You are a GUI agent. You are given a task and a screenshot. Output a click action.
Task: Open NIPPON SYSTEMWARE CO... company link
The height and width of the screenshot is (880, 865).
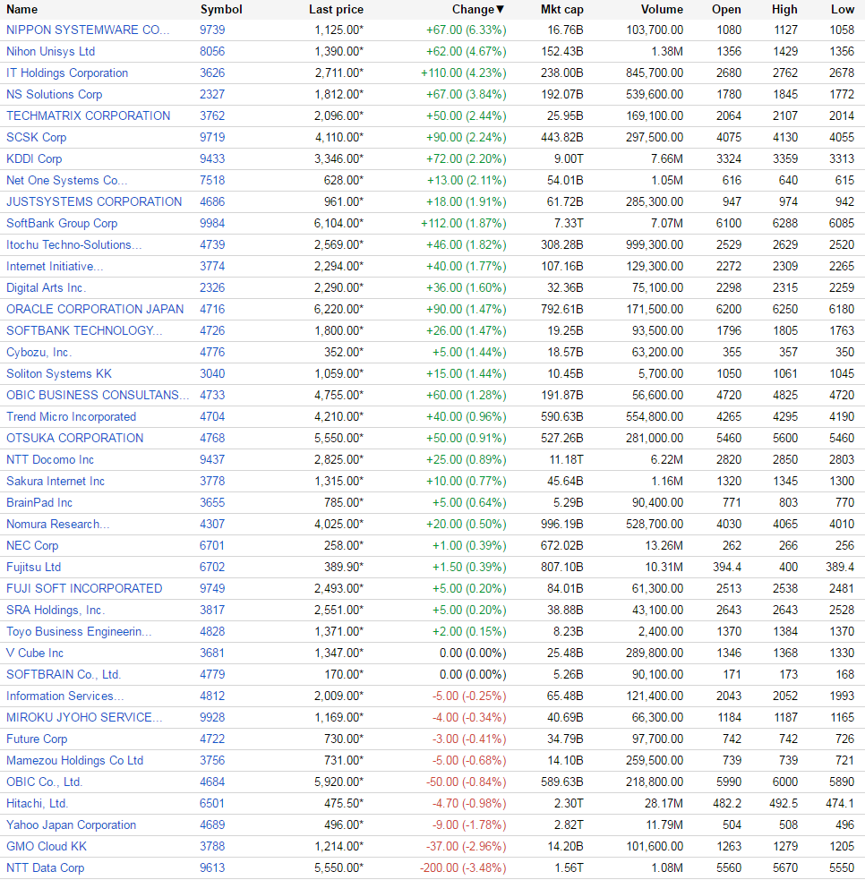pyautogui.click(x=88, y=30)
